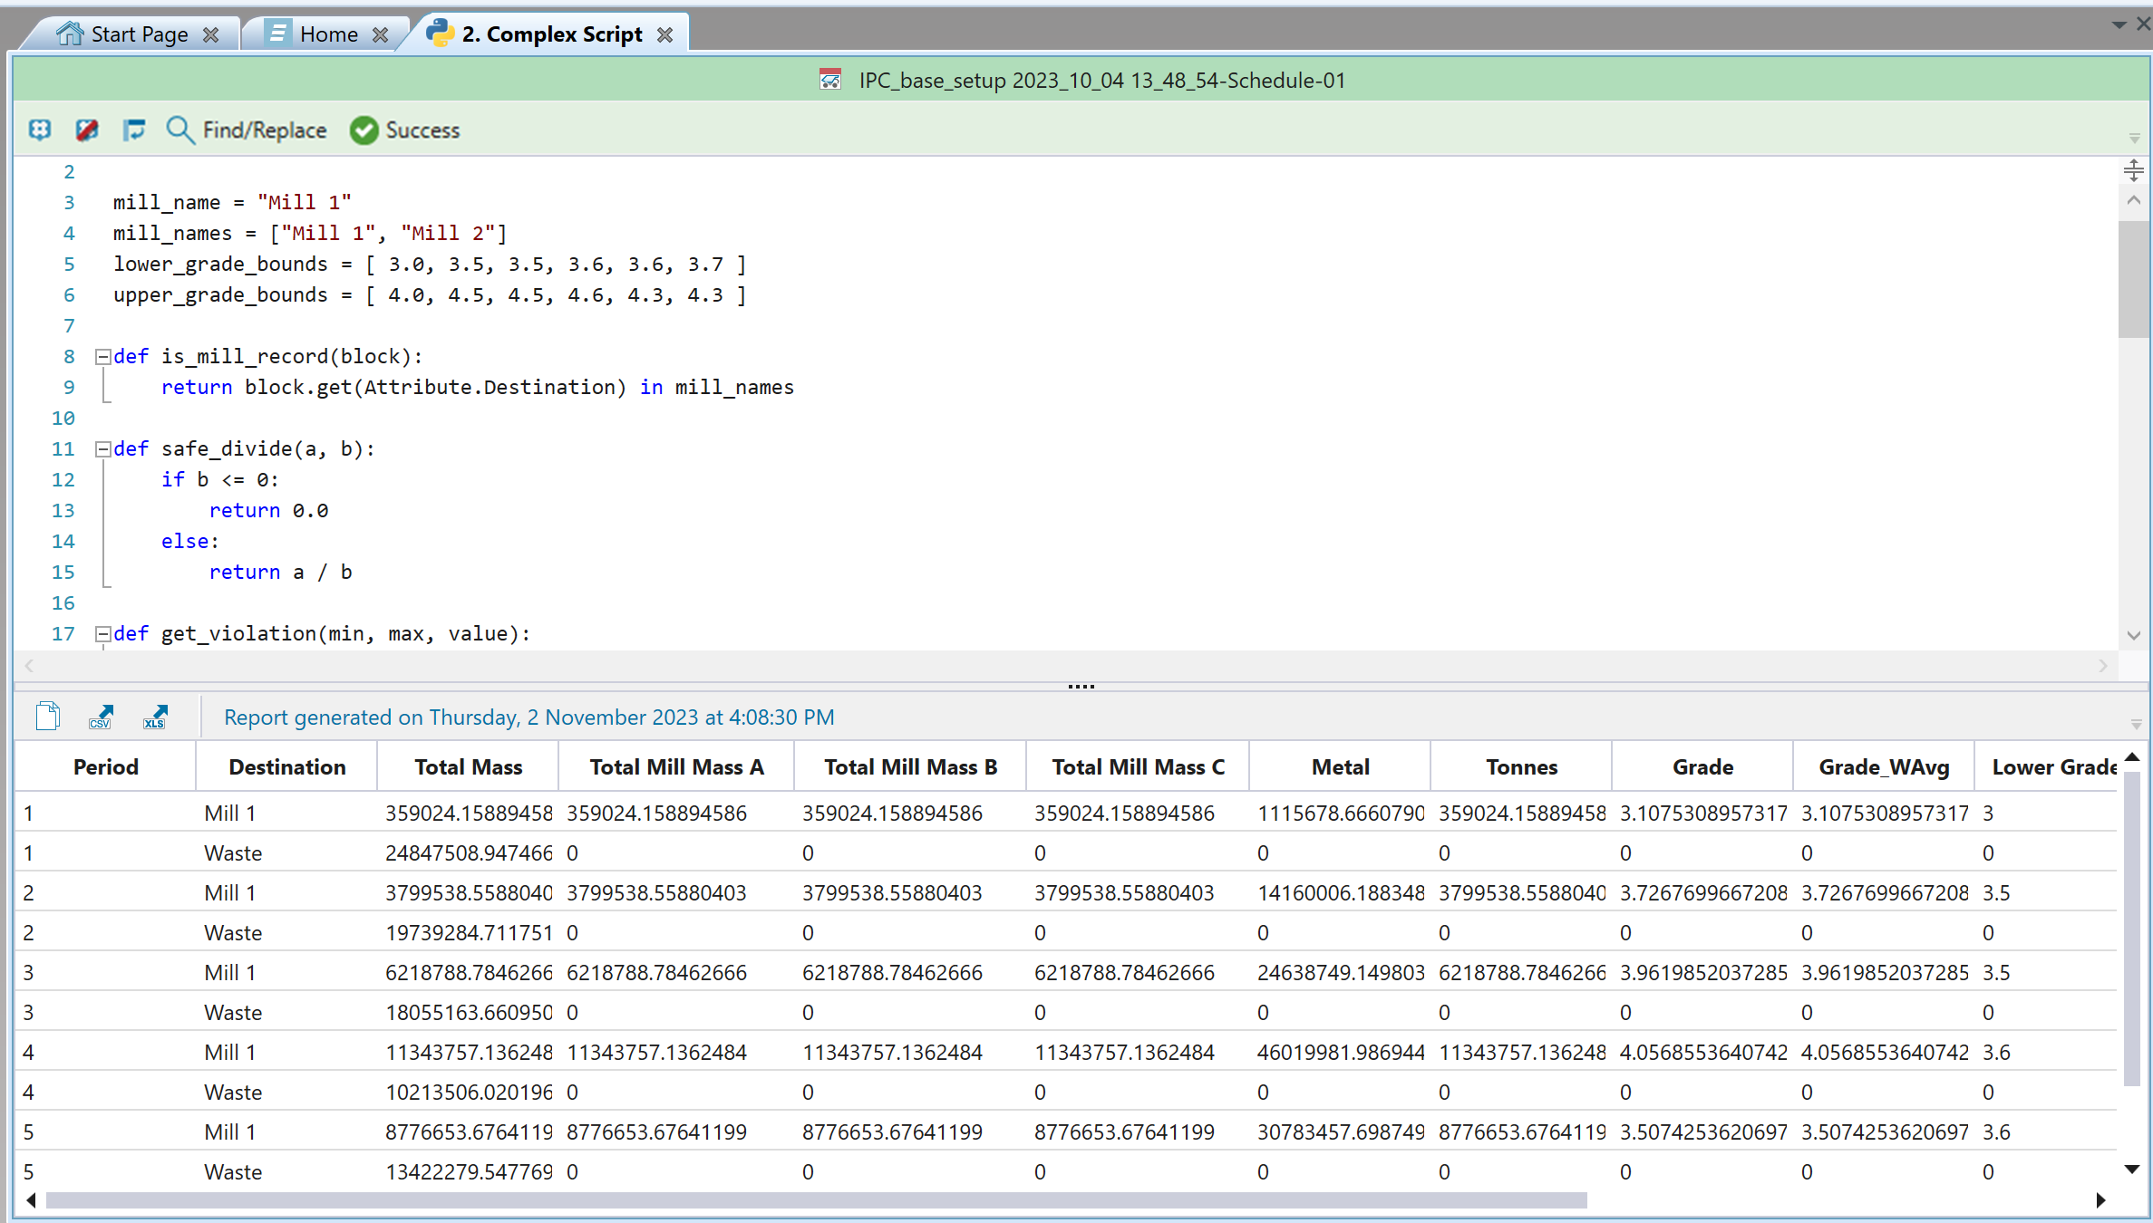Close the 2. Complex Script tab
The image size is (2153, 1223).
click(x=665, y=34)
